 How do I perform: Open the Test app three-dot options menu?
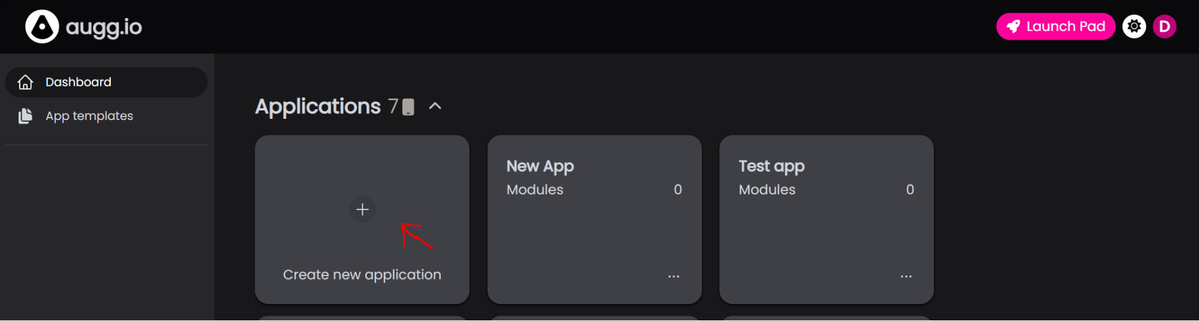(906, 277)
